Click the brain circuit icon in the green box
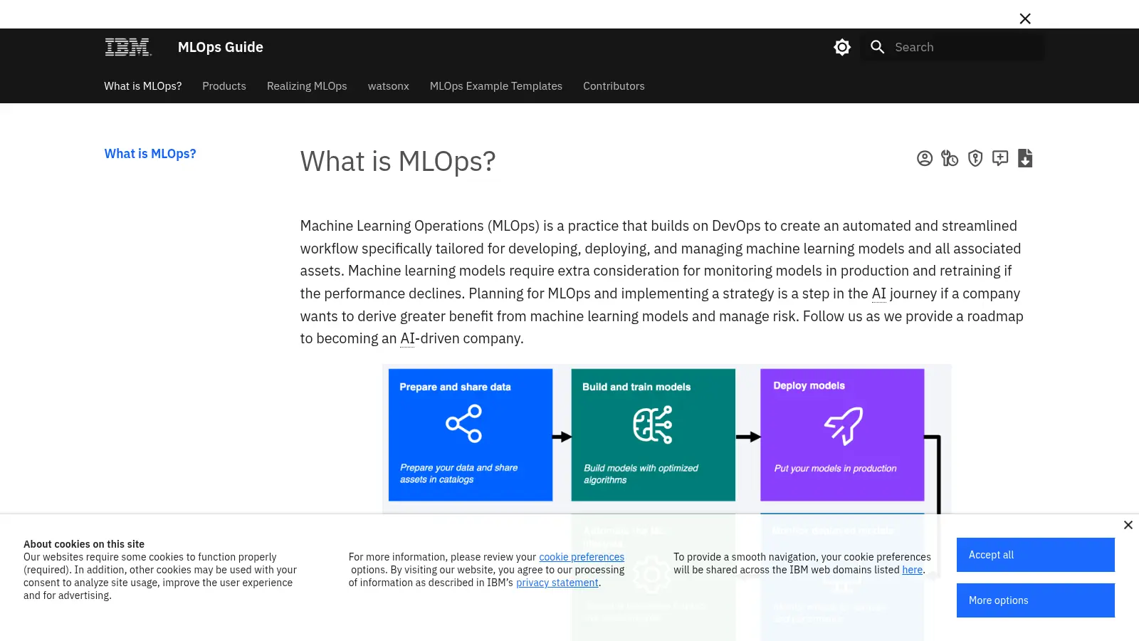This screenshot has height=641, width=1139. click(x=653, y=424)
